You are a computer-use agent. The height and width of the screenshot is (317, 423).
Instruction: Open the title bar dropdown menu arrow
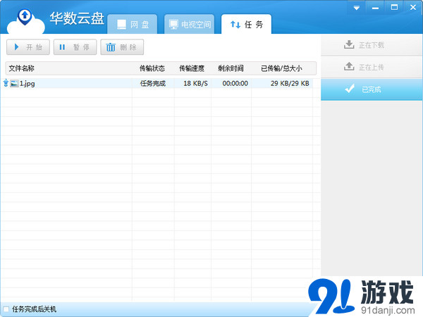[x=356, y=8]
